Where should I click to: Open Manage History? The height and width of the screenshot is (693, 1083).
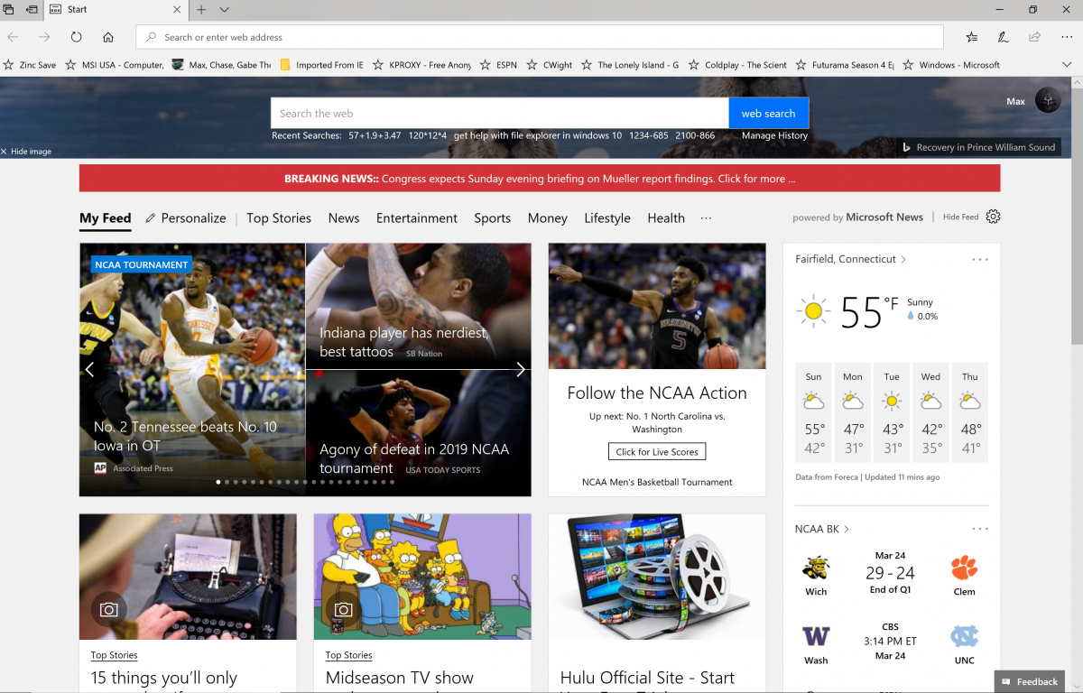coord(773,135)
